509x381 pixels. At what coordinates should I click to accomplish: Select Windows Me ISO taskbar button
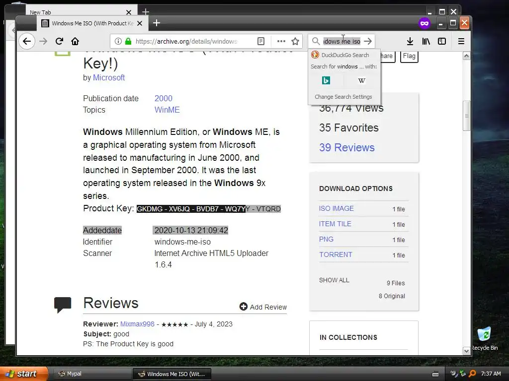[x=171, y=374]
